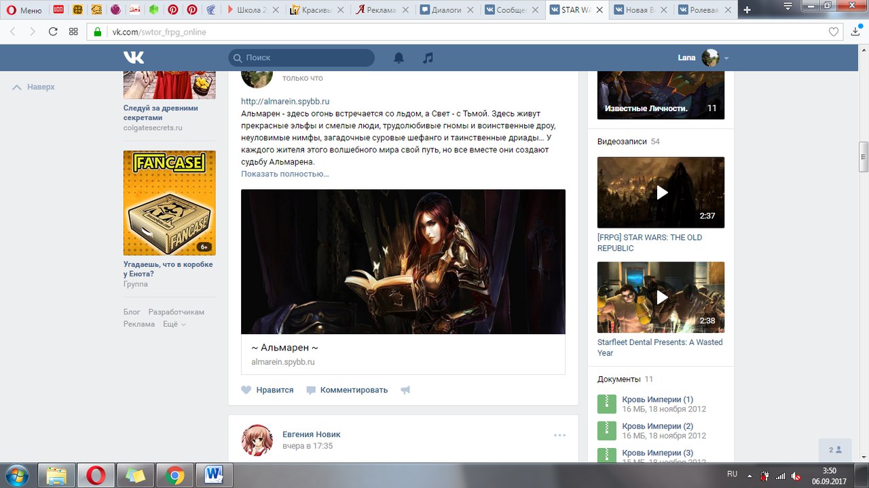
Task: Open post options three-dots menu
Action: coord(559,435)
